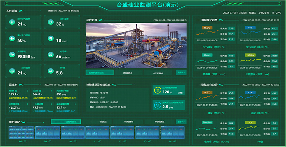The height and width of the screenshot is (147, 286).
Task: Switch to the 4号观测点 tab under the video
Action: [x=158, y=73]
